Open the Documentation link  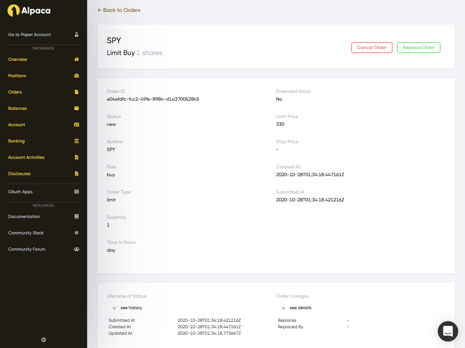pos(24,217)
